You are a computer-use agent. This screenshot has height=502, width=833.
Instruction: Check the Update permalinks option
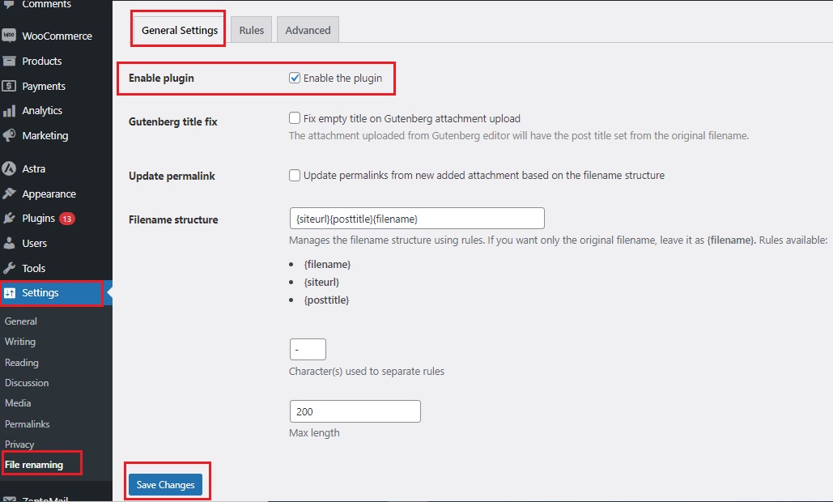295,175
